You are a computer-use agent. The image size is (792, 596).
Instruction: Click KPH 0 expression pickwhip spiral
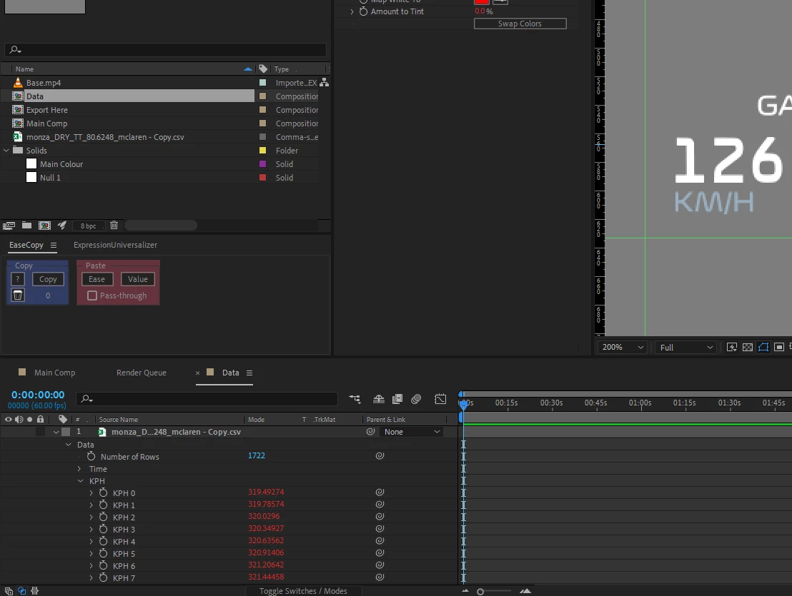380,492
